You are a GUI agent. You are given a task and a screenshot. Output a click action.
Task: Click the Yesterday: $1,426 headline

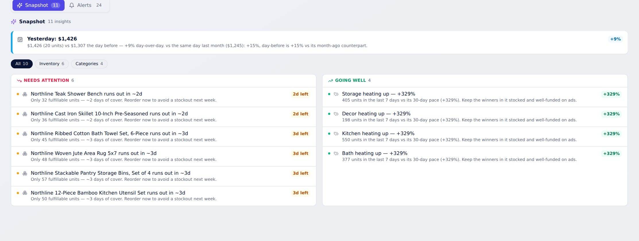click(x=52, y=39)
